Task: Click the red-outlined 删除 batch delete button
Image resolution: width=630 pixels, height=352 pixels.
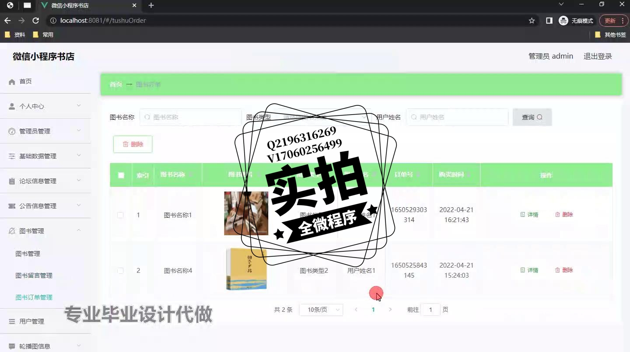Action: click(x=133, y=144)
